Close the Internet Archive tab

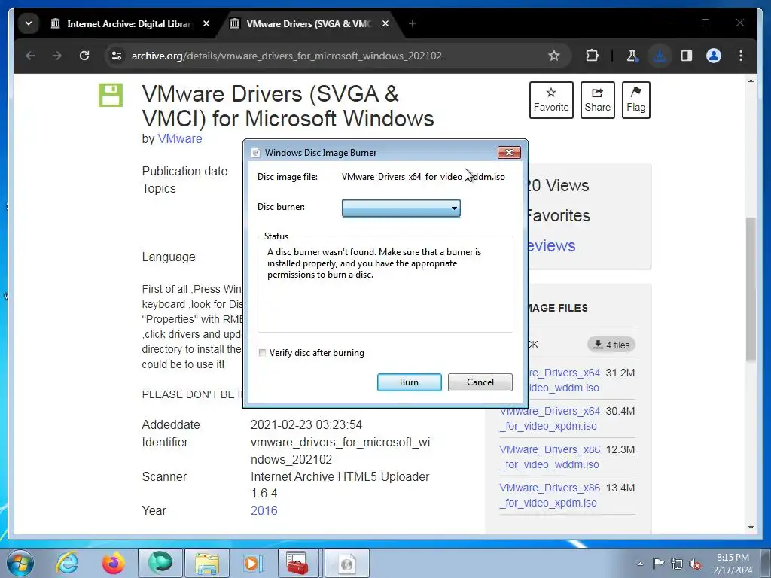coord(206,23)
